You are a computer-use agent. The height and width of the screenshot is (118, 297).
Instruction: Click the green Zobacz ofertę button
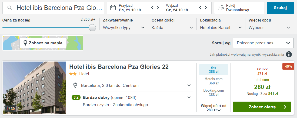coord(262,107)
